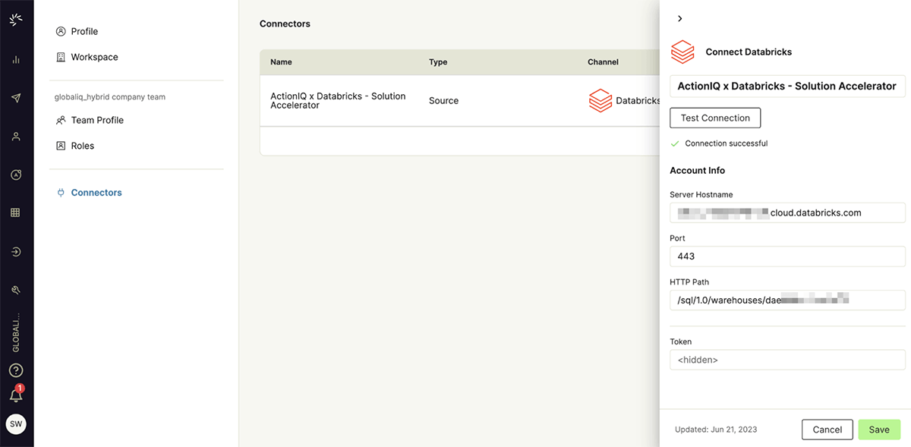Screen dimensions: 911x447
Task: Cancel the Databricks connection edits
Action: [x=827, y=430]
